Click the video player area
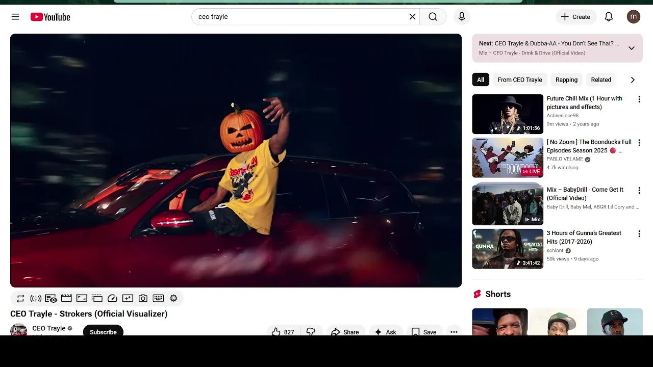653x367 pixels. 236,161
